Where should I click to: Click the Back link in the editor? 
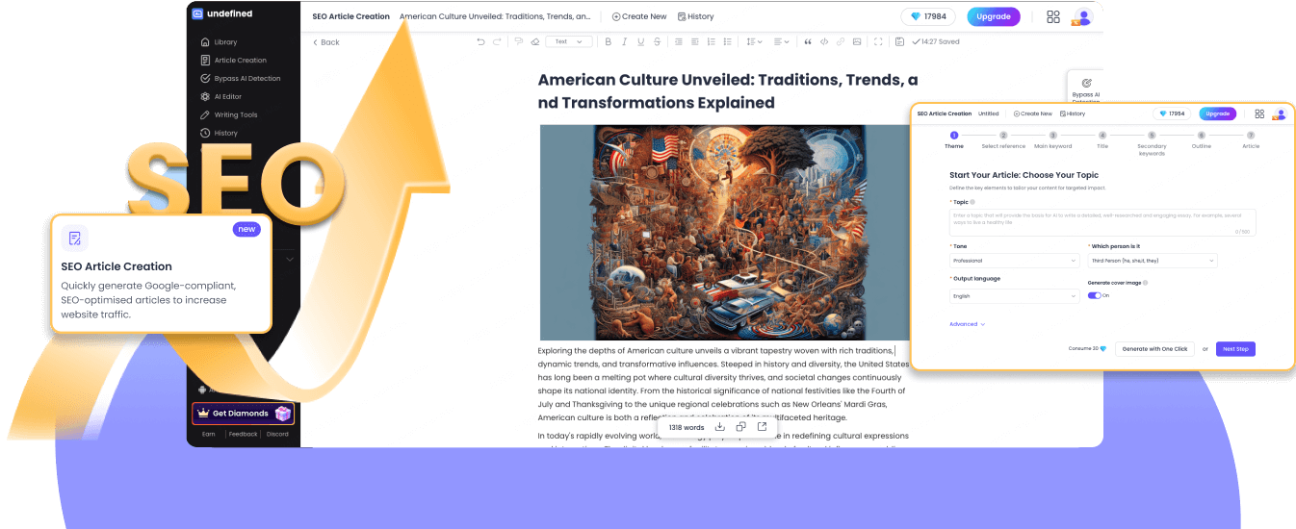326,42
